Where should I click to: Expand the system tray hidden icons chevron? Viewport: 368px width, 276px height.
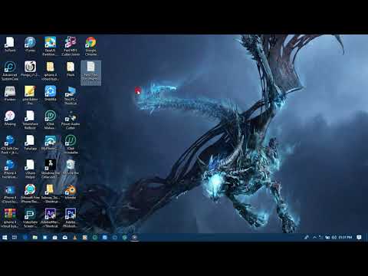pyautogui.click(x=314, y=238)
